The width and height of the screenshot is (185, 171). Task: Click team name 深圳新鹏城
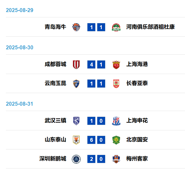click(53, 159)
